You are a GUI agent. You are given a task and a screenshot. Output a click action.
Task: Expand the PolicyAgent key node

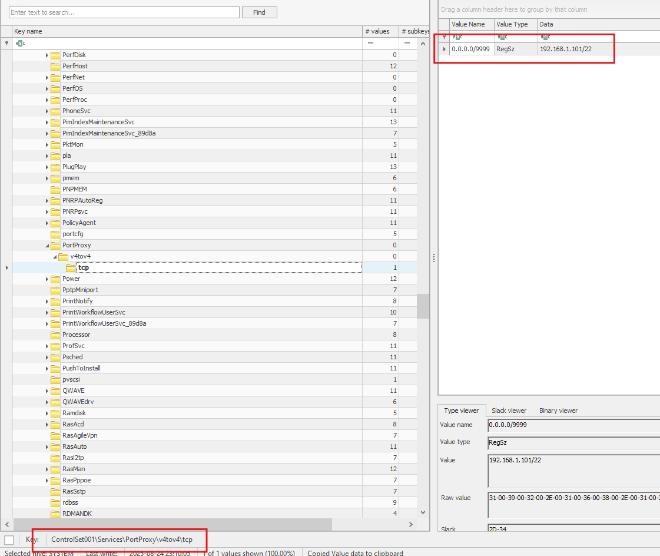pos(47,223)
